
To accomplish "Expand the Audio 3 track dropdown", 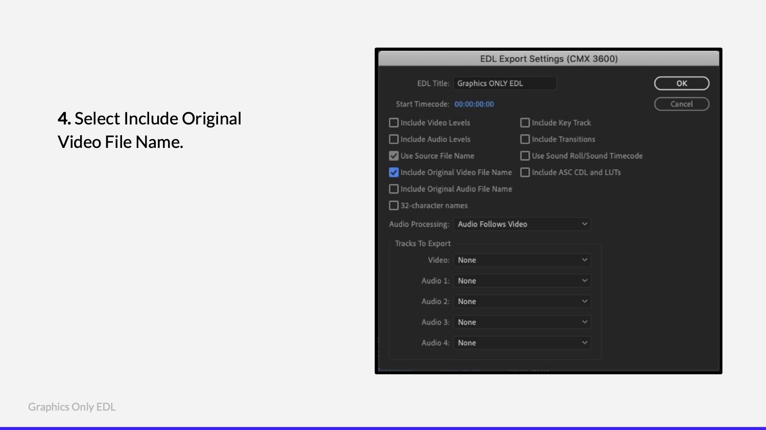I will tap(522, 322).
